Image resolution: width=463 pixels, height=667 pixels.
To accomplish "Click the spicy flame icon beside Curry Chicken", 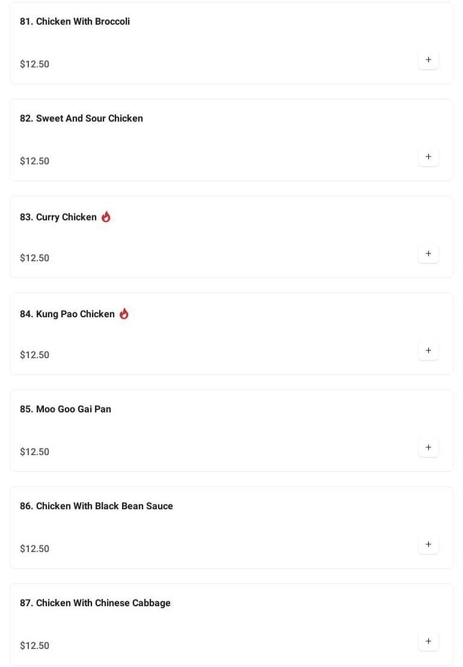I will (106, 217).
